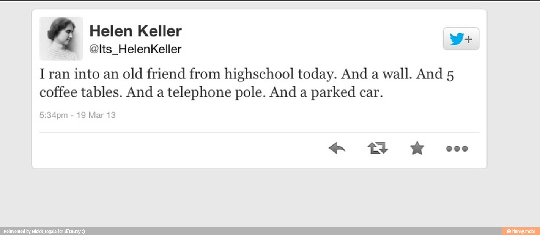Follow the account via the bird-plus button
Image resolution: width=540 pixels, height=235 pixels.
point(461,39)
